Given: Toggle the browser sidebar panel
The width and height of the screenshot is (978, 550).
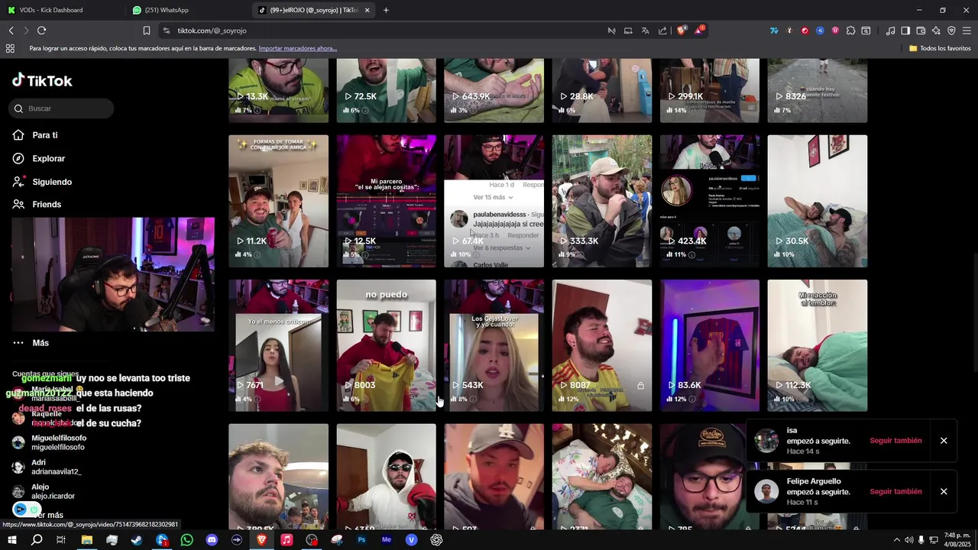Looking at the screenshot, I should tap(905, 31).
